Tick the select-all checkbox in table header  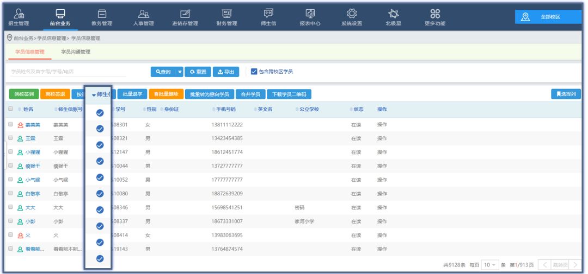pos(11,109)
